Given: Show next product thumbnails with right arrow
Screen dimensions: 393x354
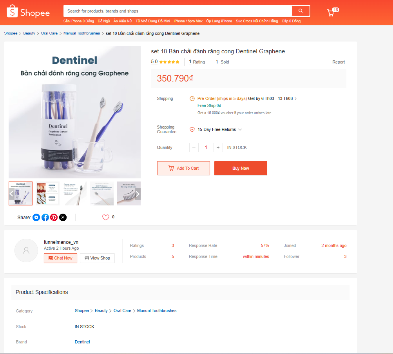Looking at the screenshot, I should [138, 194].
